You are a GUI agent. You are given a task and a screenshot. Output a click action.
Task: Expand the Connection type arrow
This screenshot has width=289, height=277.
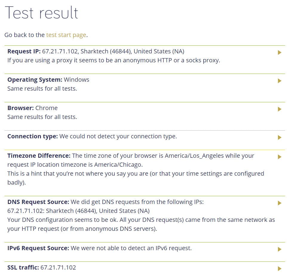[279, 137]
